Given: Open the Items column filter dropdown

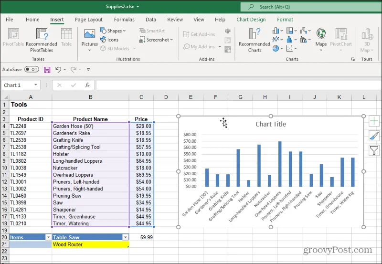Looking at the screenshot, I should [49, 237].
